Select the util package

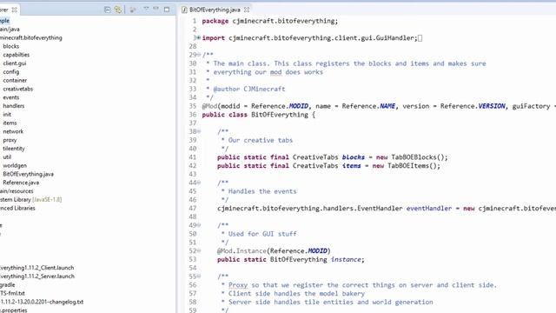point(7,156)
